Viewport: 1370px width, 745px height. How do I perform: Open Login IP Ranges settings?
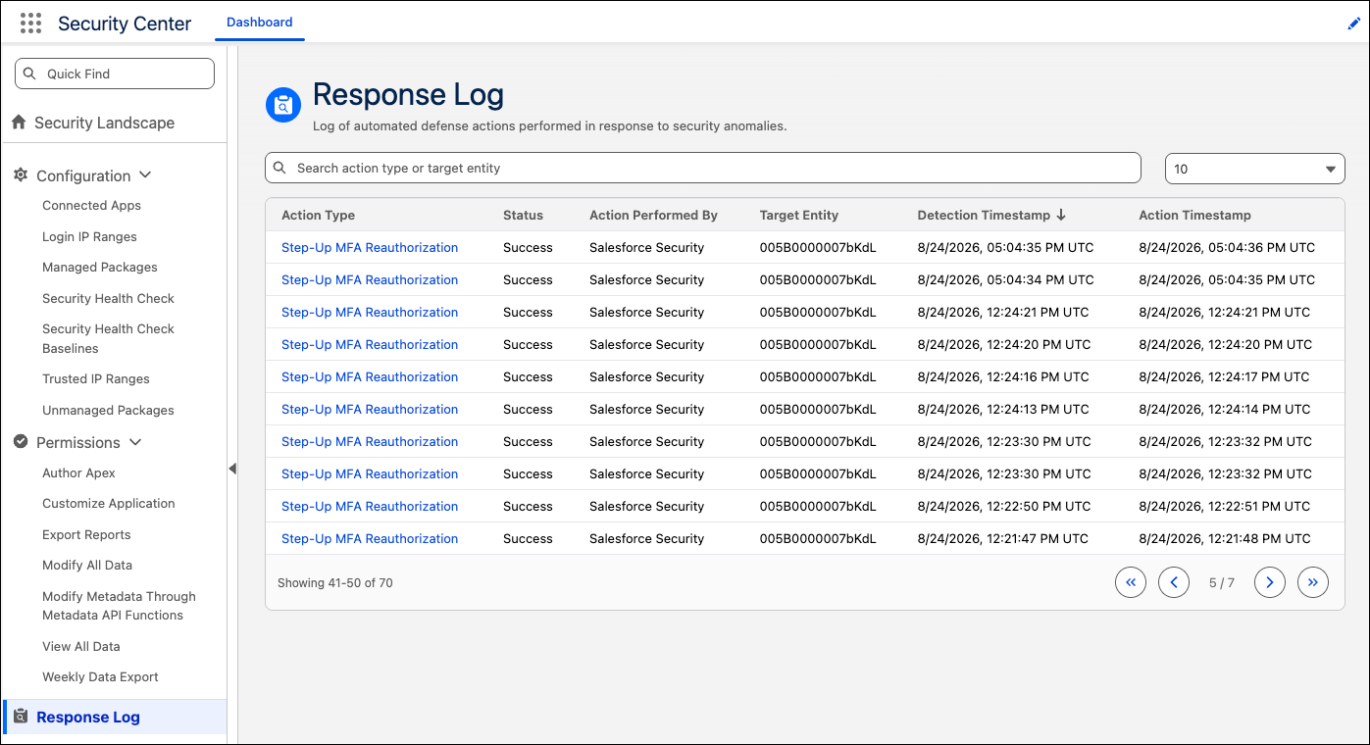click(x=89, y=236)
